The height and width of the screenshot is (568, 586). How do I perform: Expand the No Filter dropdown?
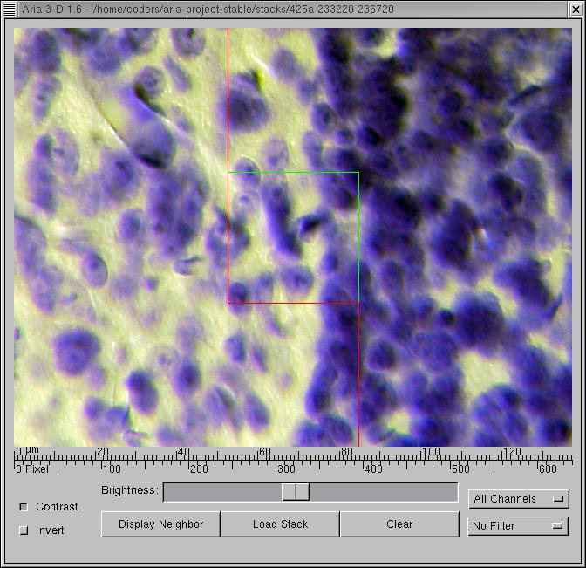pos(518,526)
